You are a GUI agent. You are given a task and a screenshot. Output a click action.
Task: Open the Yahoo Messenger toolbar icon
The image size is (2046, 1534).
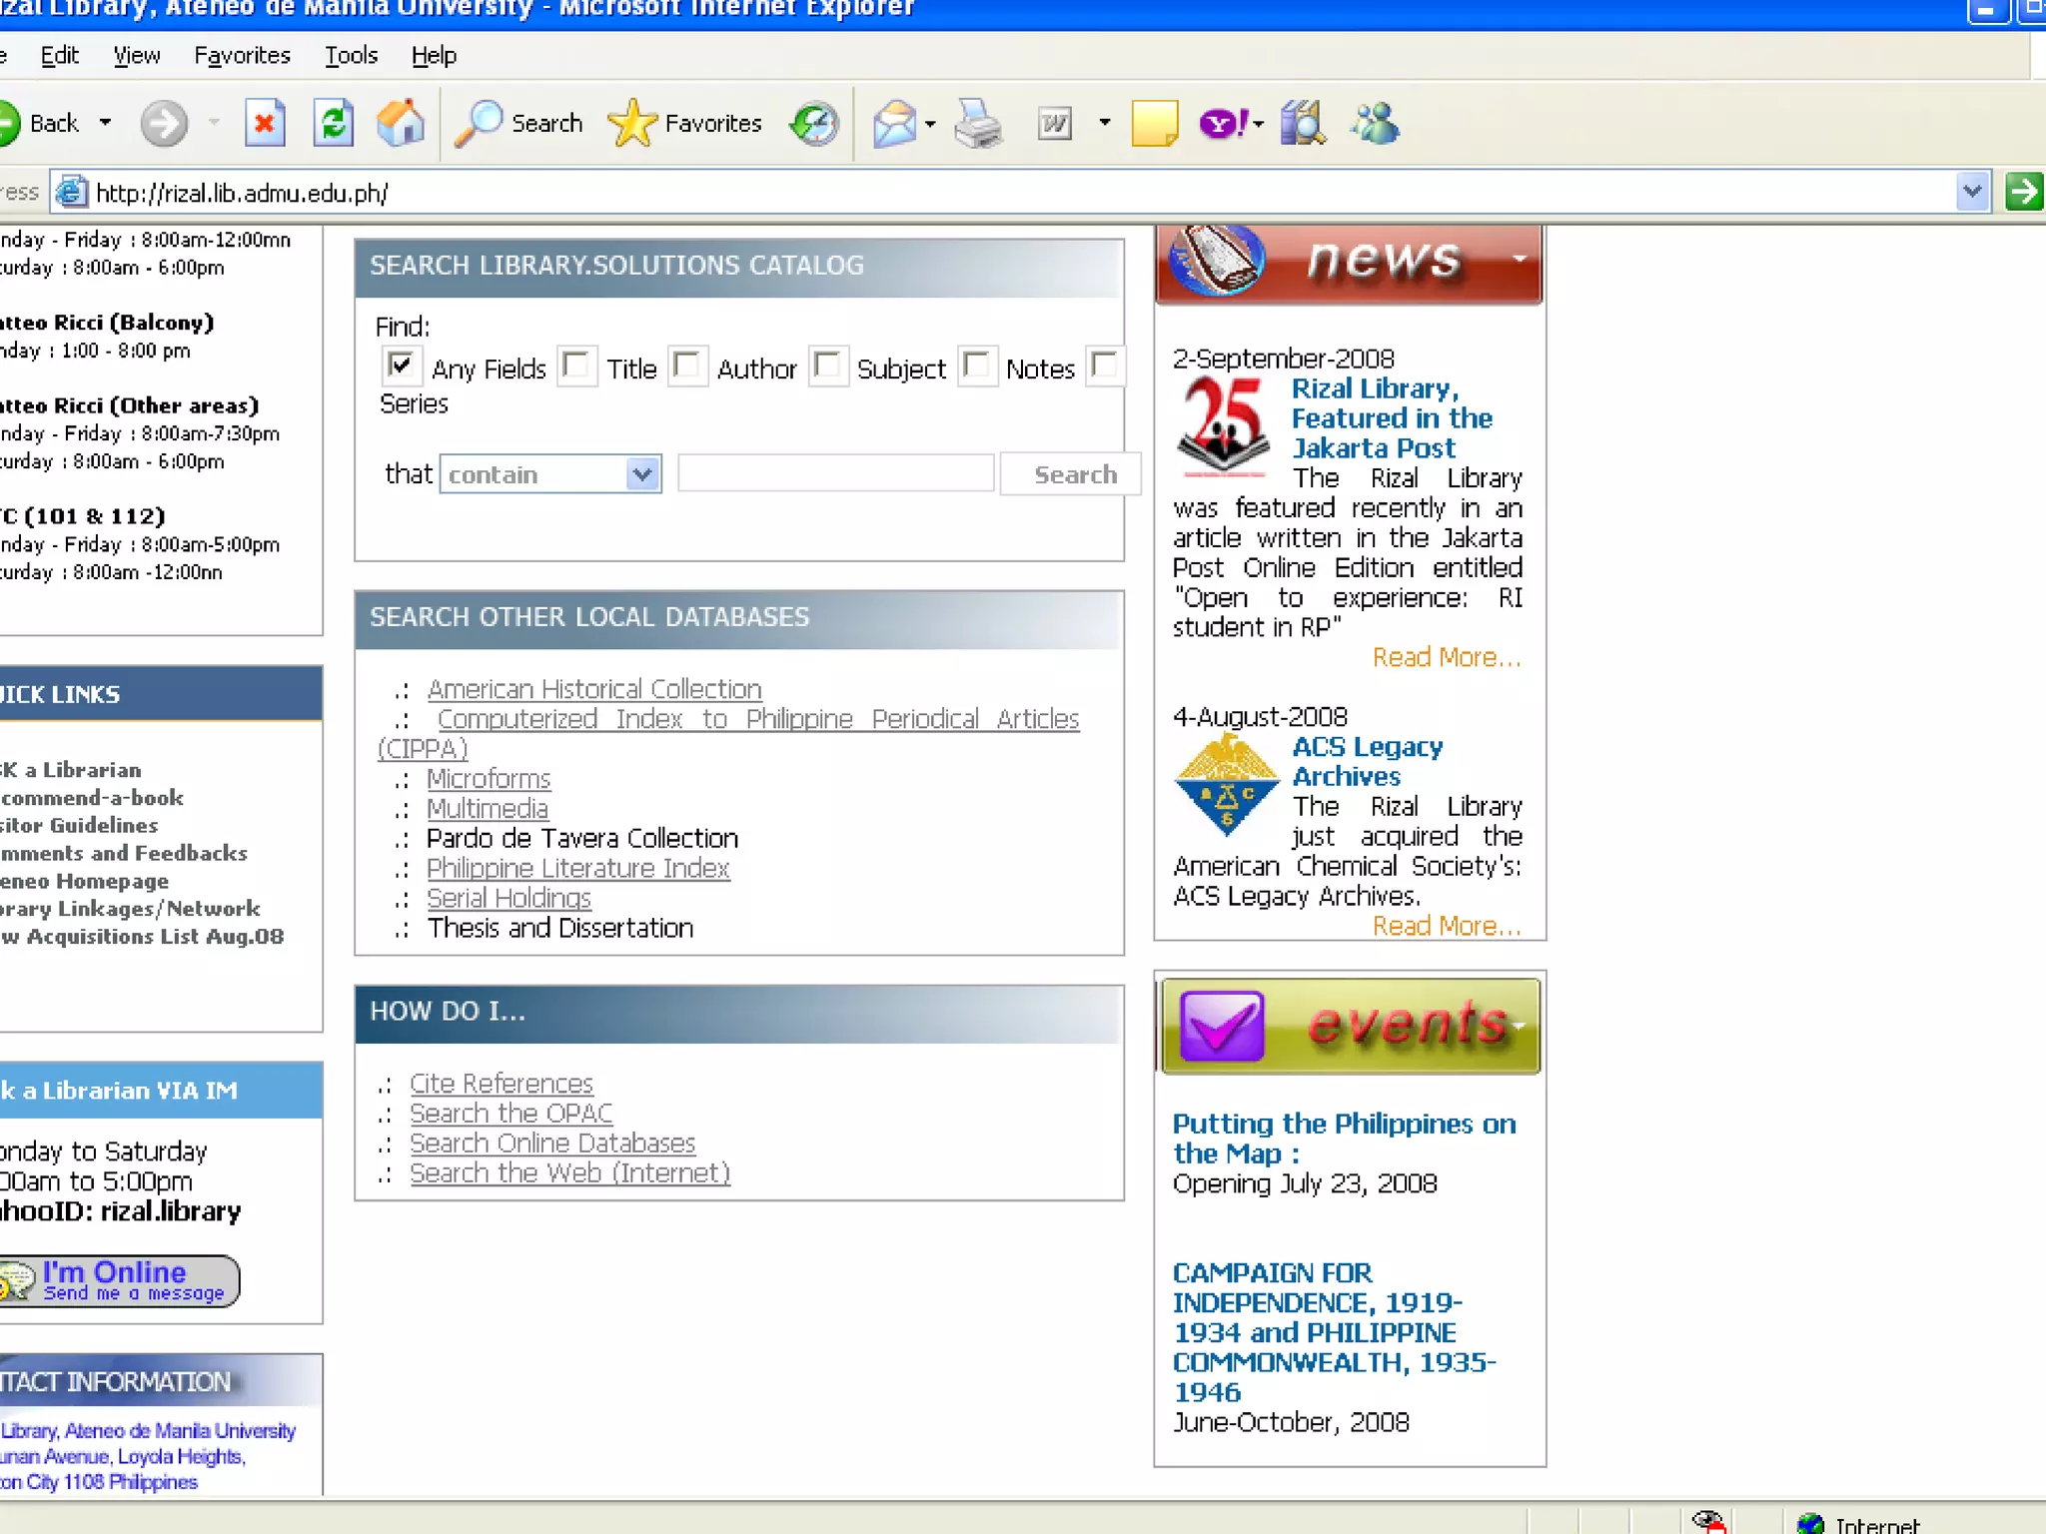(1223, 124)
